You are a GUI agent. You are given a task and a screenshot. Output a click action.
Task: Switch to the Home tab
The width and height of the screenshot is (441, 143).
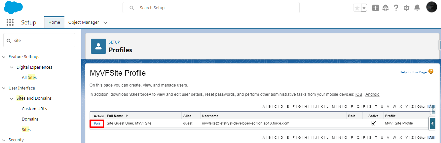pyautogui.click(x=54, y=22)
